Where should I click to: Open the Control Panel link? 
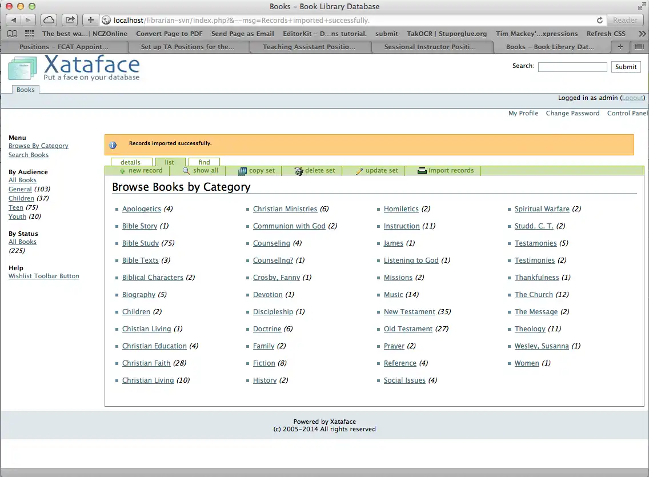coord(627,113)
